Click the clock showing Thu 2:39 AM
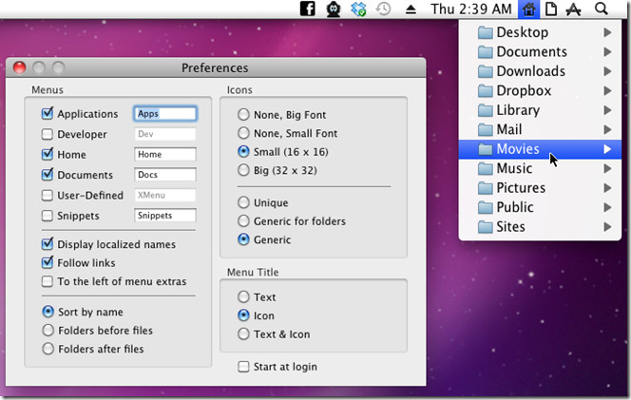The width and height of the screenshot is (631, 400). (x=471, y=9)
